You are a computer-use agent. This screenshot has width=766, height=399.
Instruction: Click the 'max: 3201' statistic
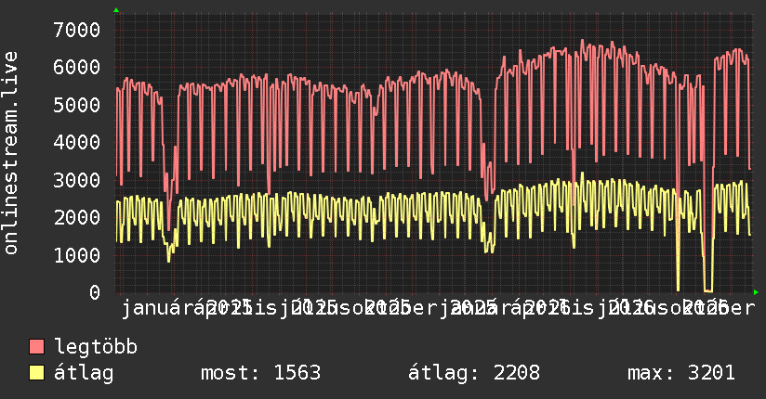coord(681,373)
